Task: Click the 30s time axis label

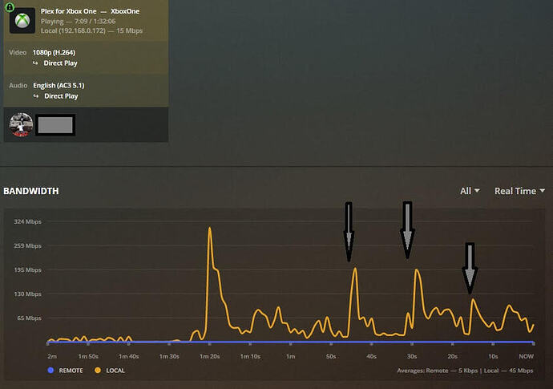Action: point(412,357)
